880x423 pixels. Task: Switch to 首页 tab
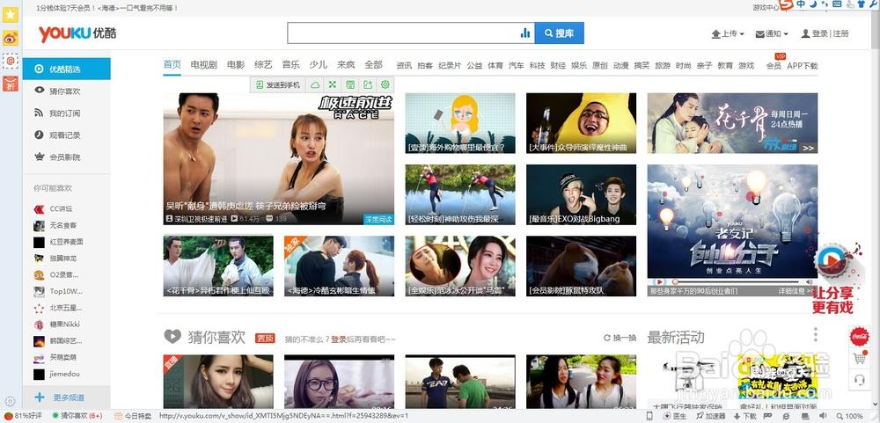coord(172,64)
